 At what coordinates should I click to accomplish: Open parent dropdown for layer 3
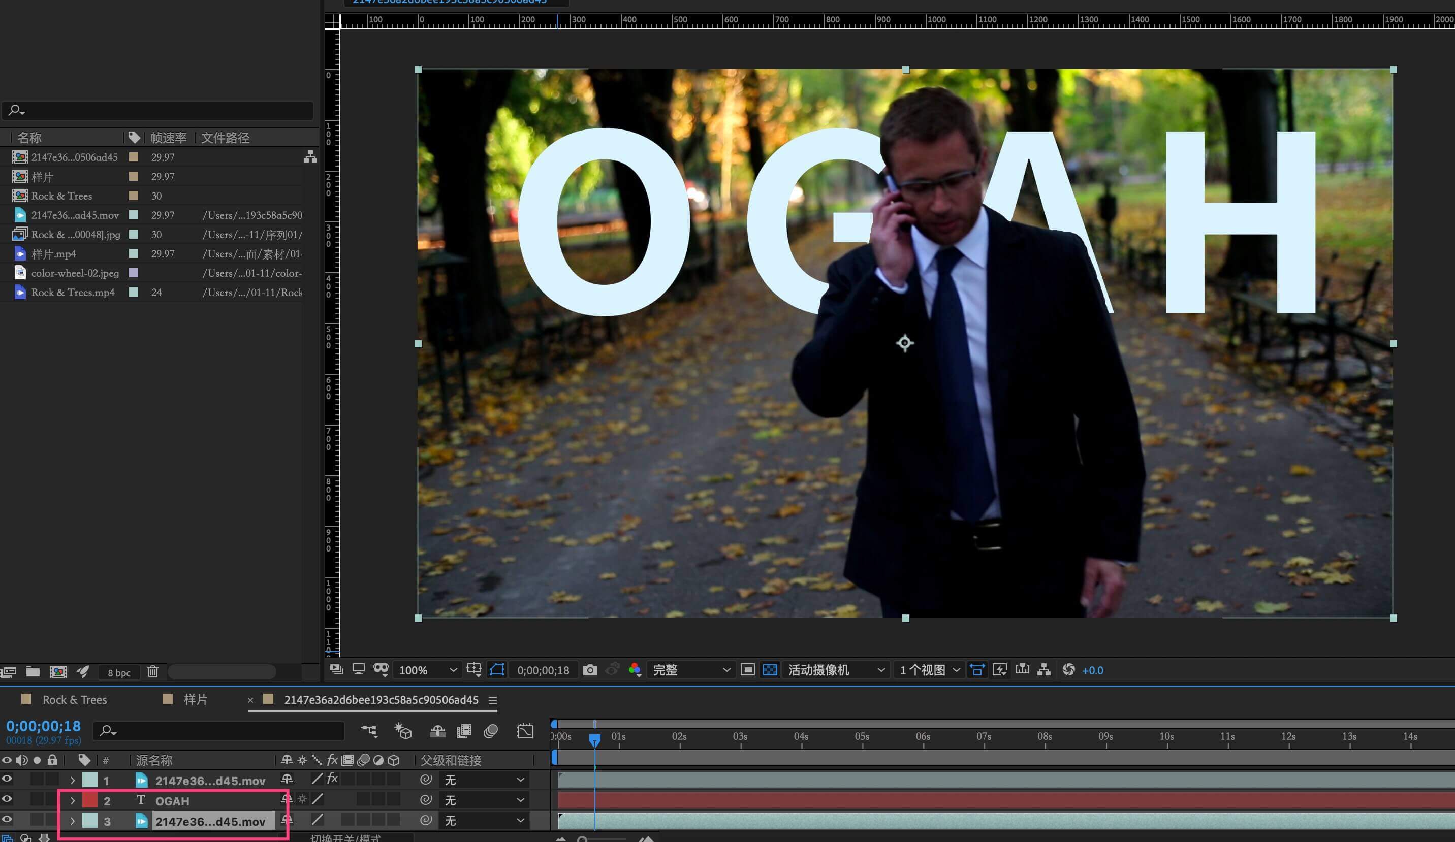pos(484,821)
